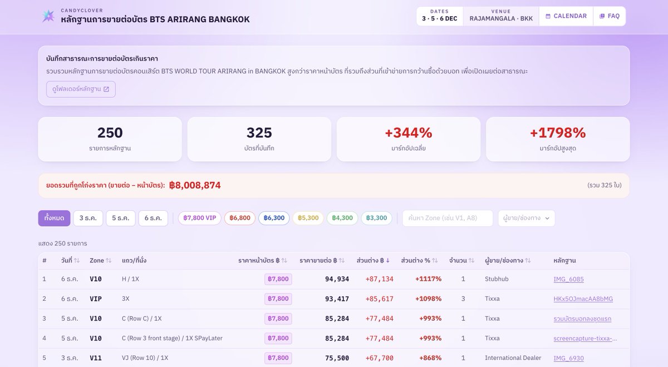Viewport: 668px width, 367px height.
Task: Click resale price 93,417 in row 2
Action: 337,299
